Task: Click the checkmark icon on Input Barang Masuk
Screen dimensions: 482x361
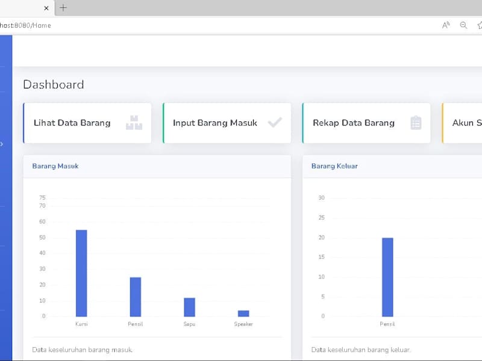Action: click(x=275, y=123)
